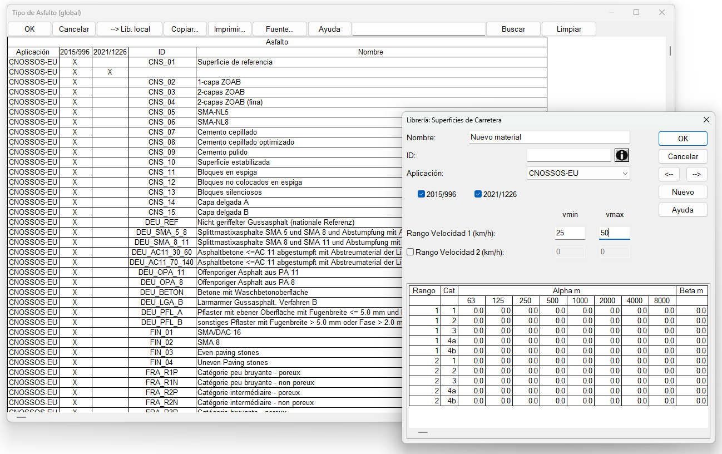
Task: Click the Limpiar button
Action: [568, 29]
